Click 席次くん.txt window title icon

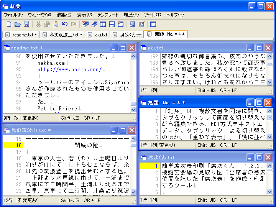(143, 158)
